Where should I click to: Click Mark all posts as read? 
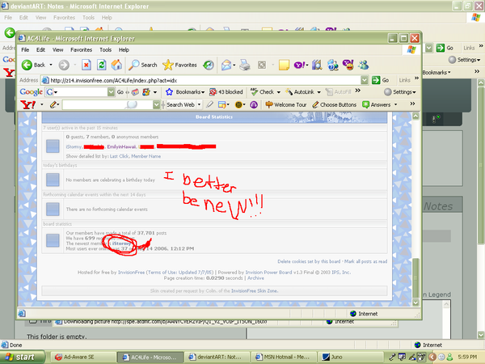coord(365,261)
